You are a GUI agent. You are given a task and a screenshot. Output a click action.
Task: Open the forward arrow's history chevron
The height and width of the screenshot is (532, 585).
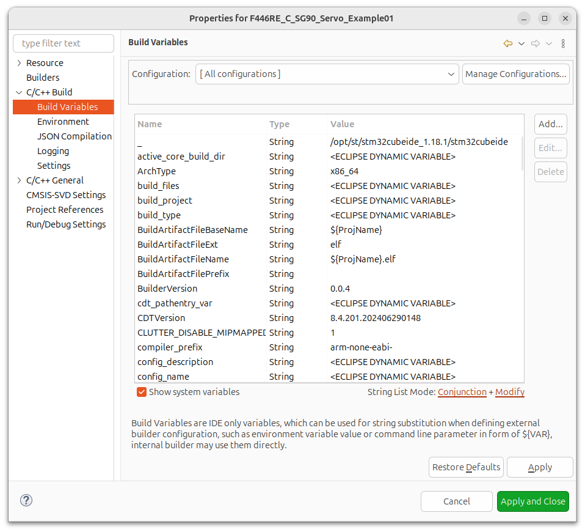coord(548,43)
